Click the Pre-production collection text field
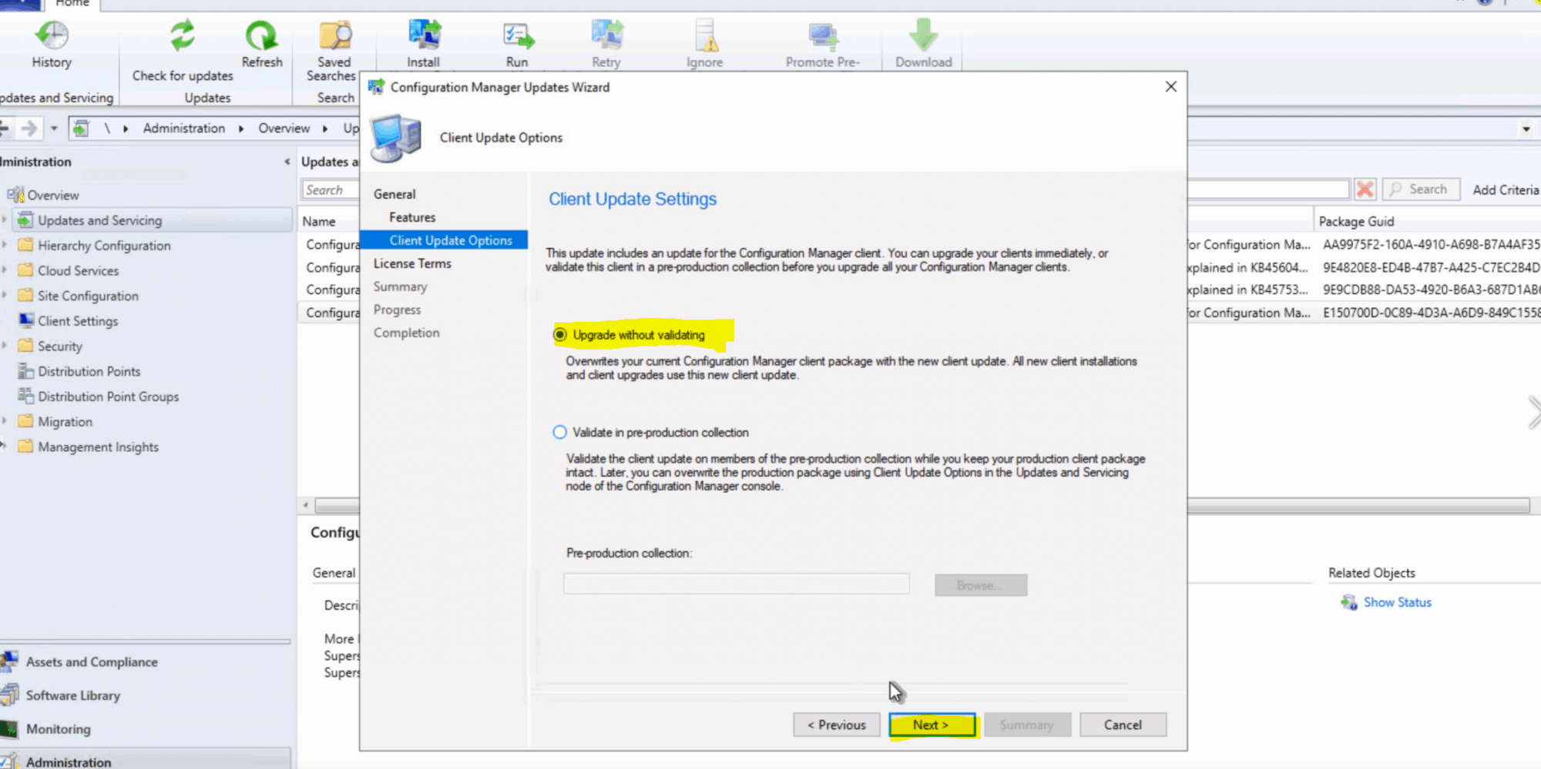The width and height of the screenshot is (1541, 769). tap(736, 584)
